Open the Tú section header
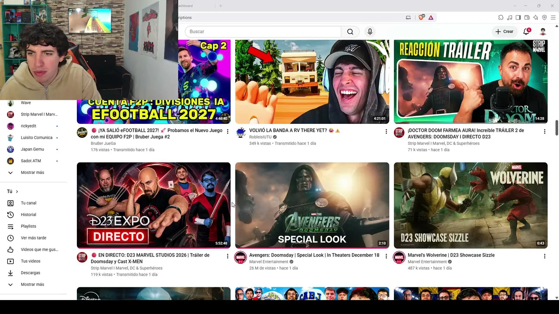This screenshot has height=314, width=559. [x=13, y=191]
